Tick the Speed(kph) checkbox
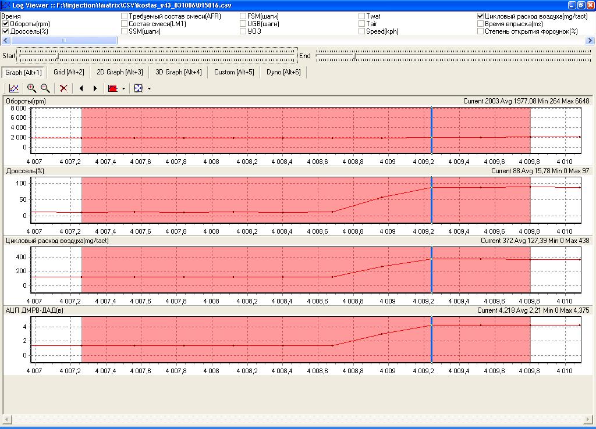Screen dimensions: 596x429 [x=362, y=31]
